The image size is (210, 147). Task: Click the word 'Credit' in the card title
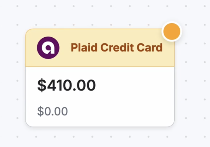point(117,47)
